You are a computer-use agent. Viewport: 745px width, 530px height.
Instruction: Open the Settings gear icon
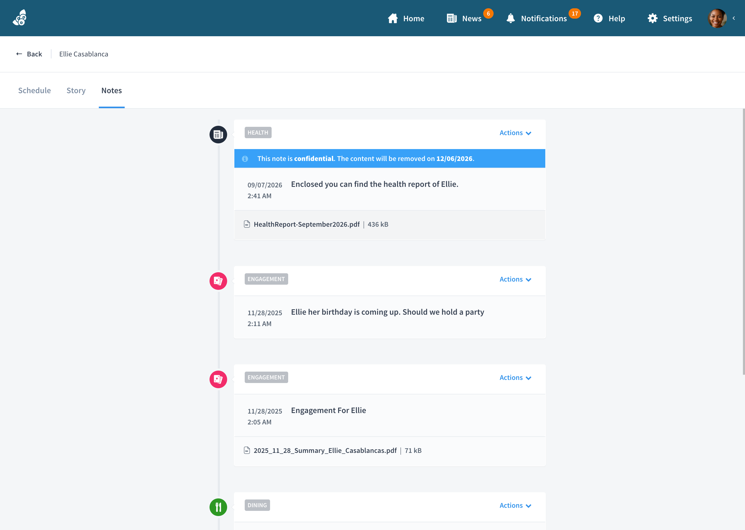coord(652,18)
